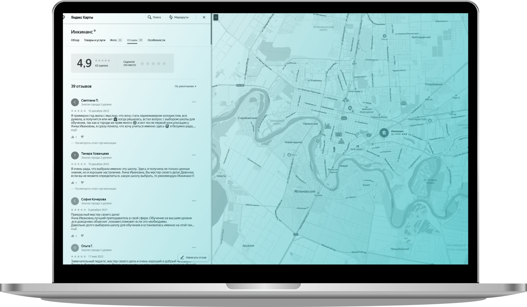The width and height of the screenshot is (527, 307).
Task: Open more options for Ольга Г. review
Action: point(194,247)
